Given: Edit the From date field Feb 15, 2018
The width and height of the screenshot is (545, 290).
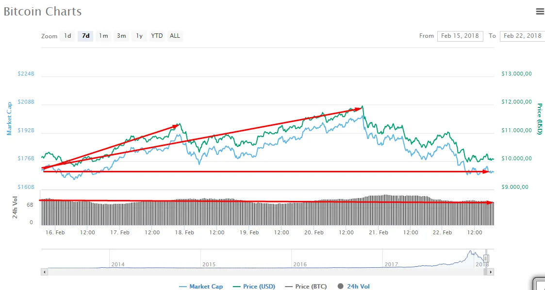Looking at the screenshot, I should [460, 36].
